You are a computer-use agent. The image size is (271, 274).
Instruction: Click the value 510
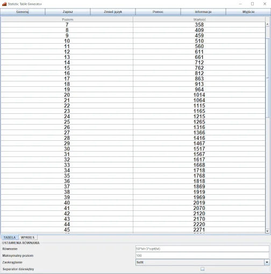(x=199, y=41)
